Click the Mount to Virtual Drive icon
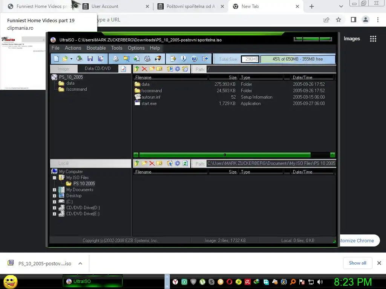Viewport: 386px width, 289px height. coord(147,59)
